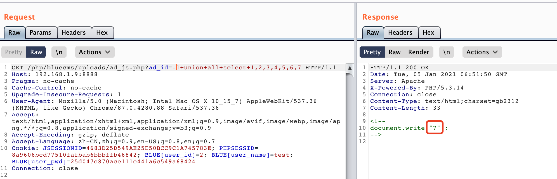Click the Cookie header line in request
Image resolution: width=557 pixels, height=179 pixels.
pyautogui.click(x=23, y=148)
